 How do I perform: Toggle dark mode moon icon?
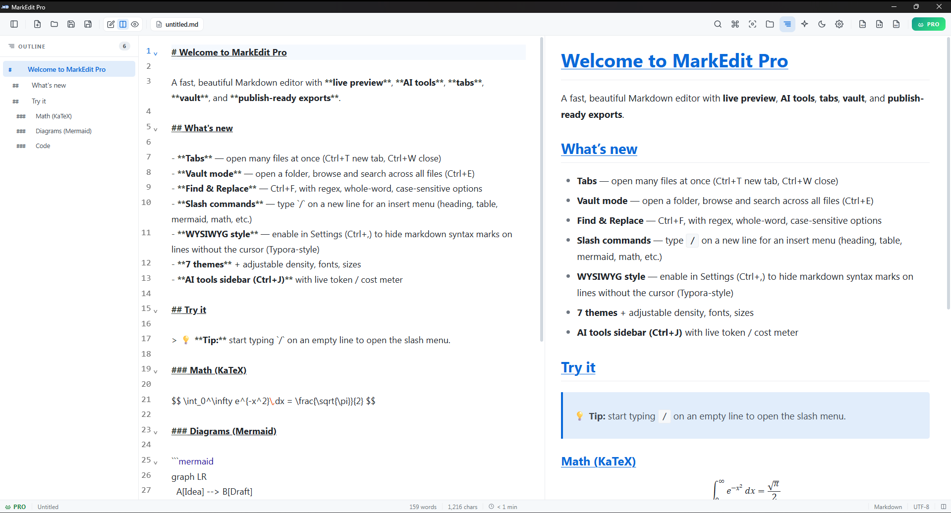[822, 24]
